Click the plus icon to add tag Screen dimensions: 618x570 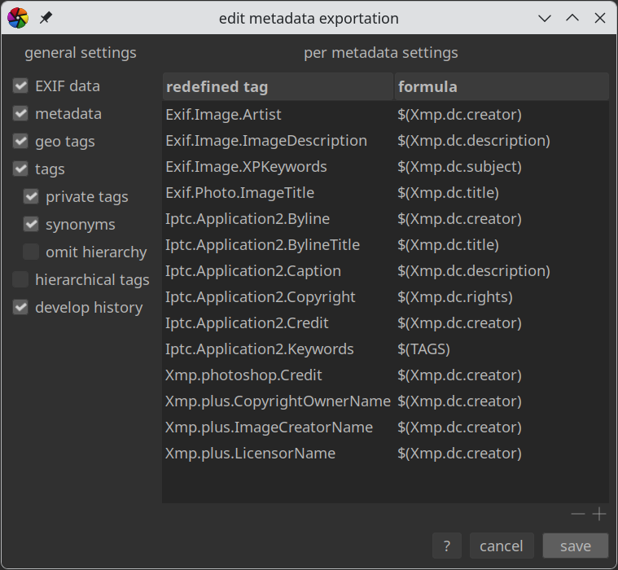tap(599, 514)
